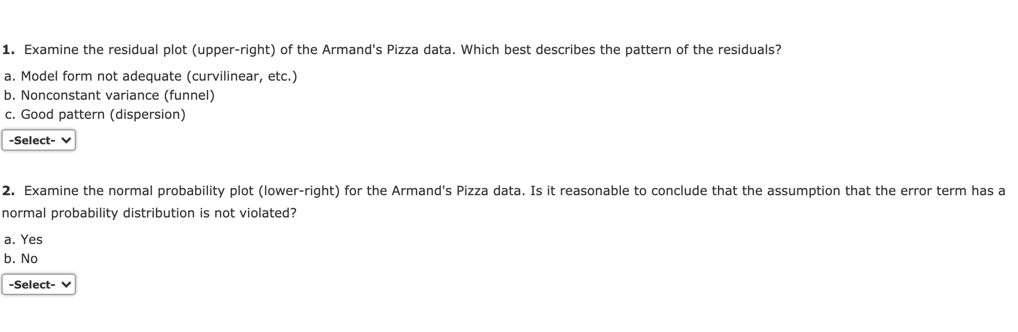Open the -Select- dropdown under question 2
This screenshot has width=1018, height=332.
coord(38,284)
